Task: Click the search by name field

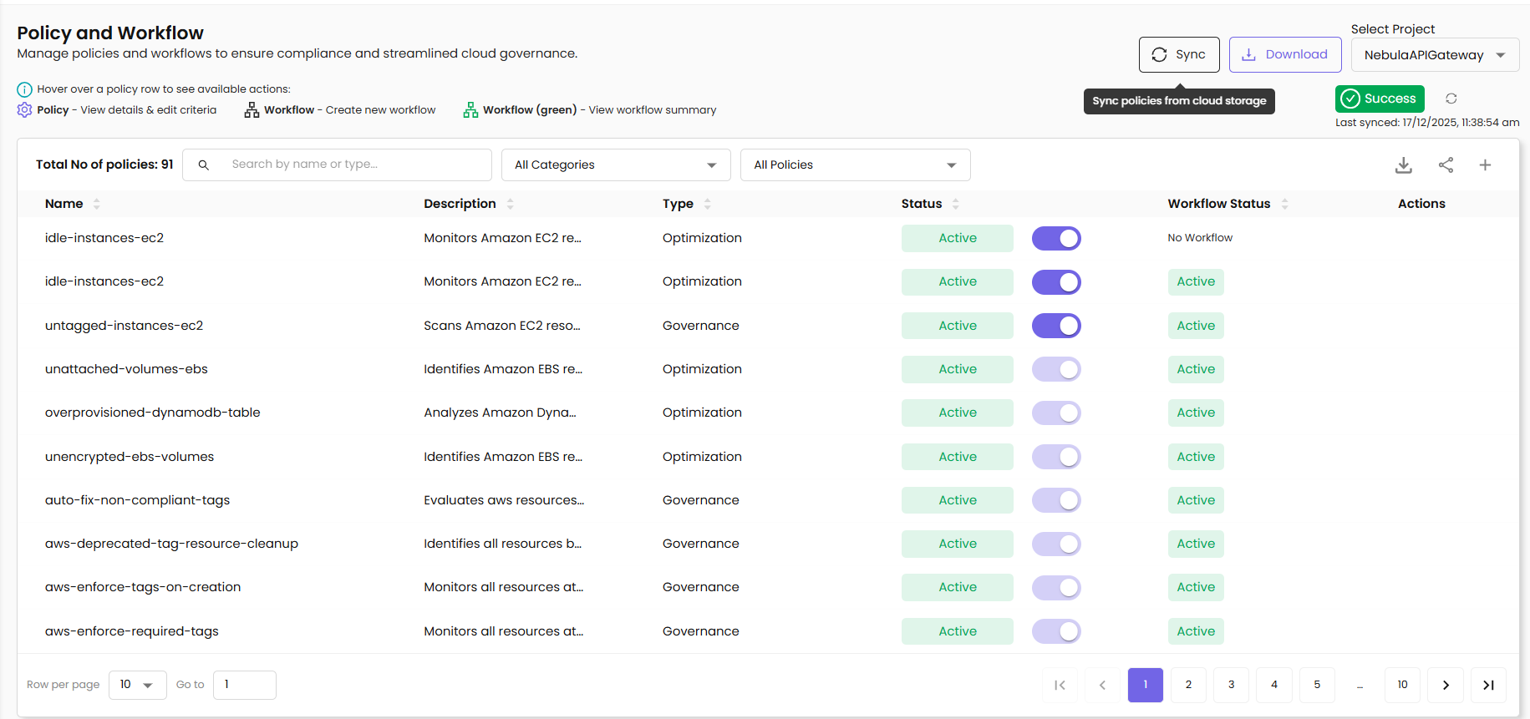Action: coord(351,165)
